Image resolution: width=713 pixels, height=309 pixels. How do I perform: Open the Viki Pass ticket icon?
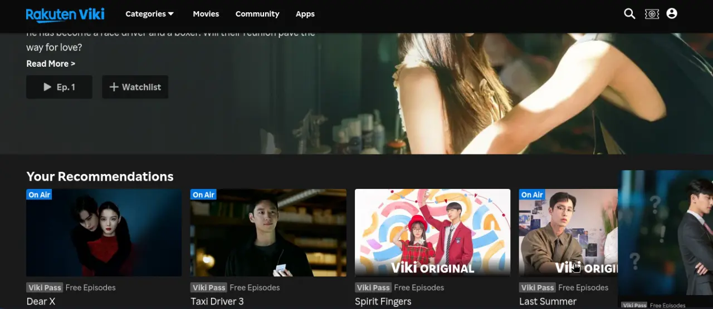coord(652,14)
